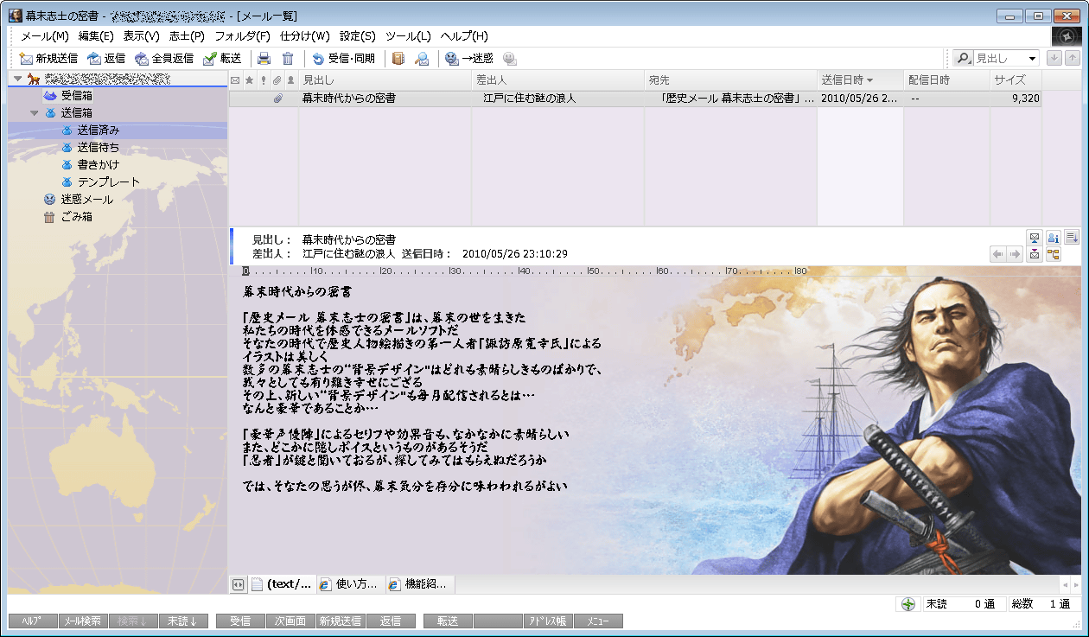The image size is (1089, 637).
Task: Select the 書きかけ drafts folder
Action: coord(90,164)
